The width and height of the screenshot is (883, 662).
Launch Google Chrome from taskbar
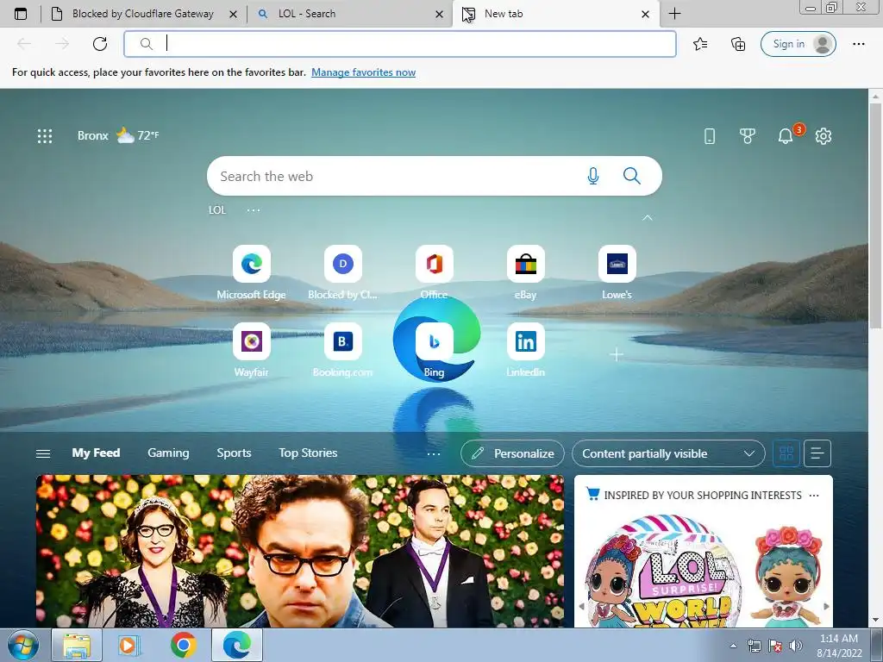click(x=183, y=645)
